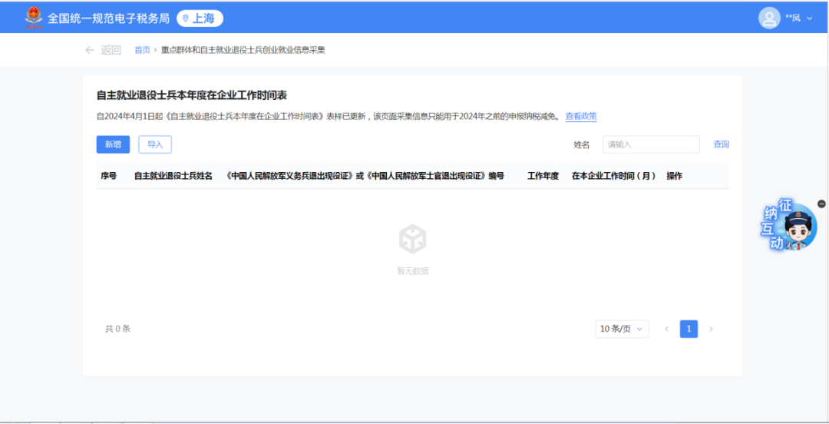This screenshot has height=424, width=829.
Task: Click the previous page arrow
Action: (666, 329)
